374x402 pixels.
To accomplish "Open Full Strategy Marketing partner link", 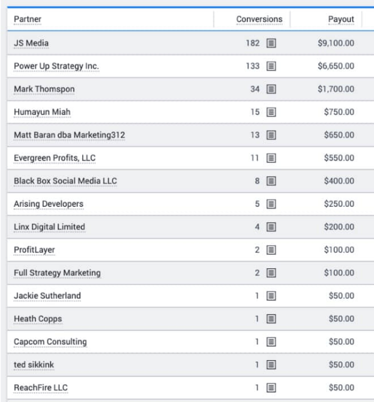I will pyautogui.click(x=57, y=273).
